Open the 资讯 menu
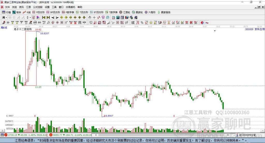This screenshot has width=265, height=143. pos(21,7)
